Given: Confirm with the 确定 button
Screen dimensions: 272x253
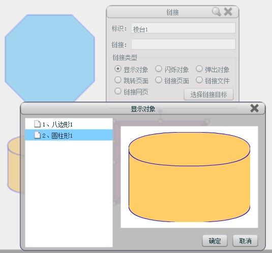Looking at the screenshot, I should [215, 241].
